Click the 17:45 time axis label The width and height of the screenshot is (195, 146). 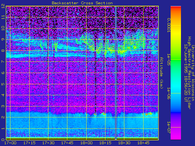point(67,143)
